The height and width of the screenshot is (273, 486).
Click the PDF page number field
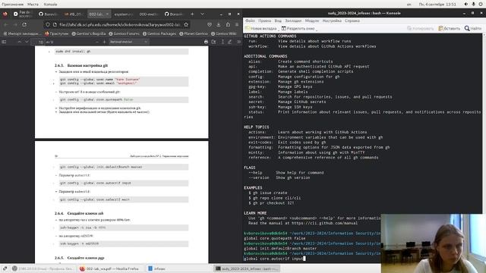39,42
